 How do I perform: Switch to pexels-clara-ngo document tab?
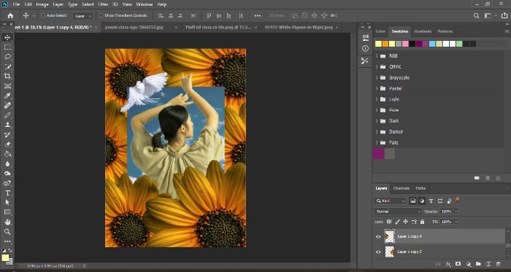(x=134, y=27)
